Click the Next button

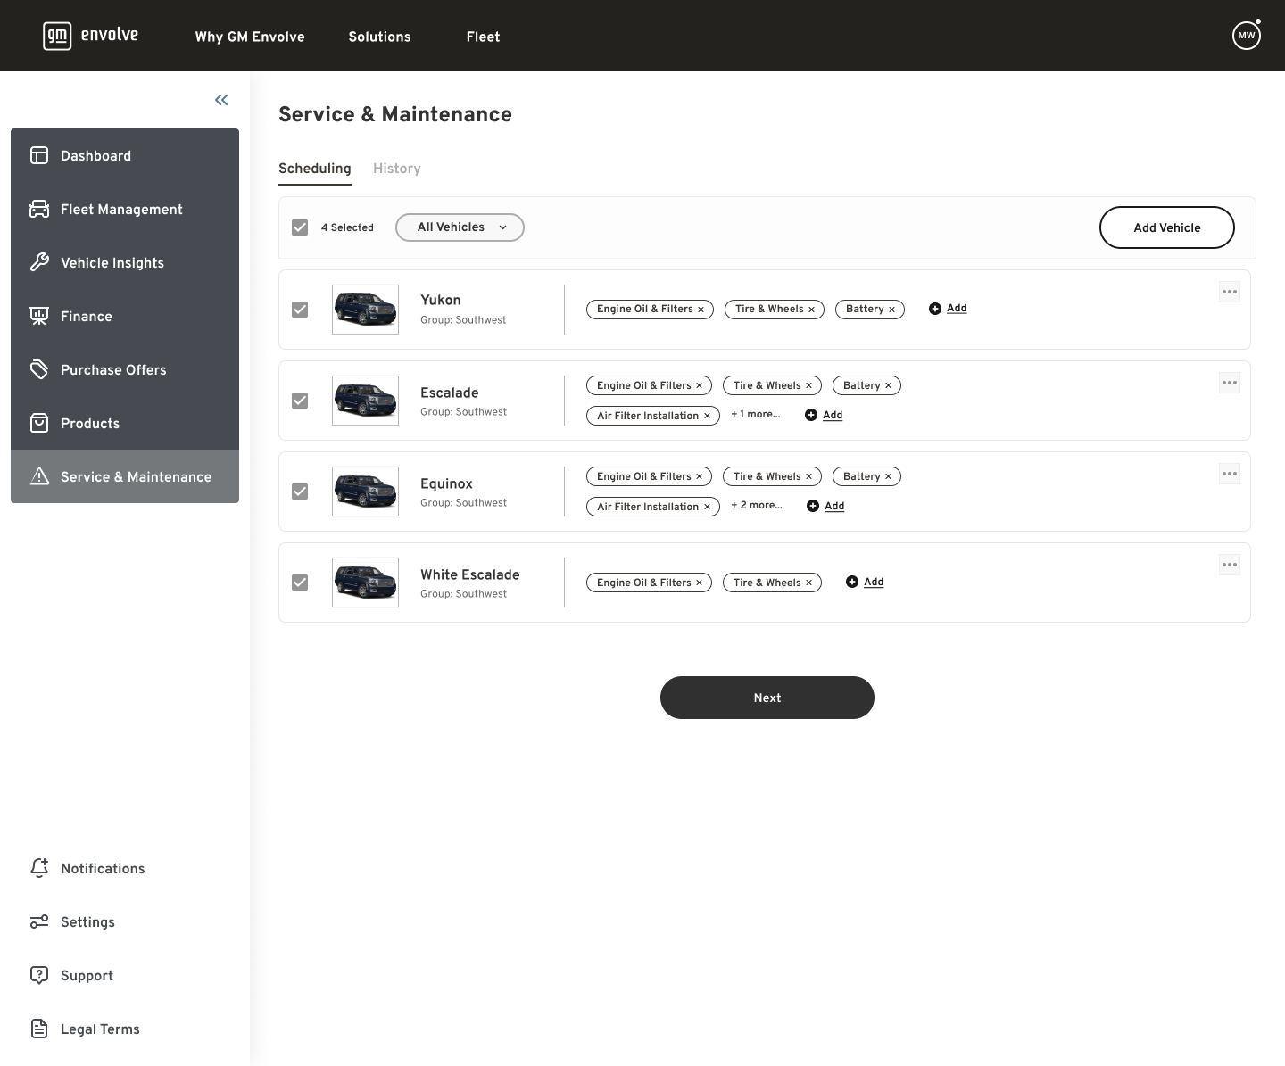pos(767,698)
